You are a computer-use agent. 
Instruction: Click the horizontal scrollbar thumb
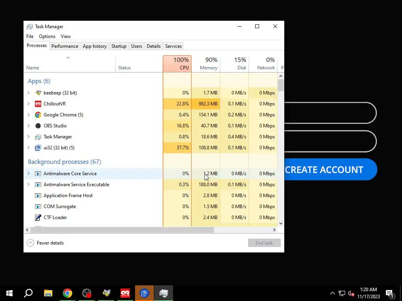(122, 230)
